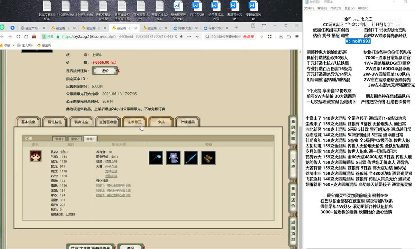Click the downloads icon in browser toolbar

point(281,37)
